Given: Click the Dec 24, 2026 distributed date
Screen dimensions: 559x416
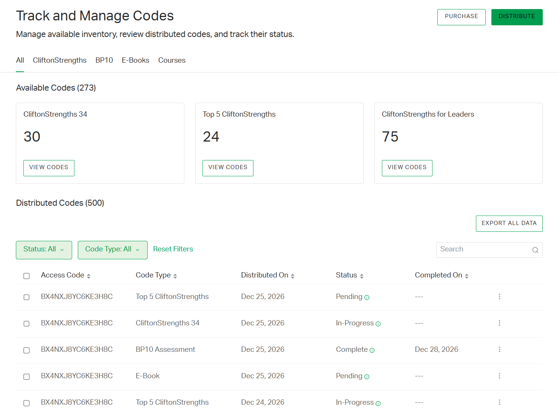Looking at the screenshot, I should (x=263, y=402).
